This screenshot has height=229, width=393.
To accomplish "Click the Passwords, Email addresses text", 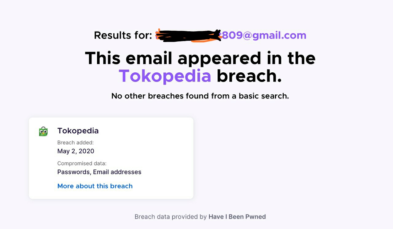I will (99, 172).
